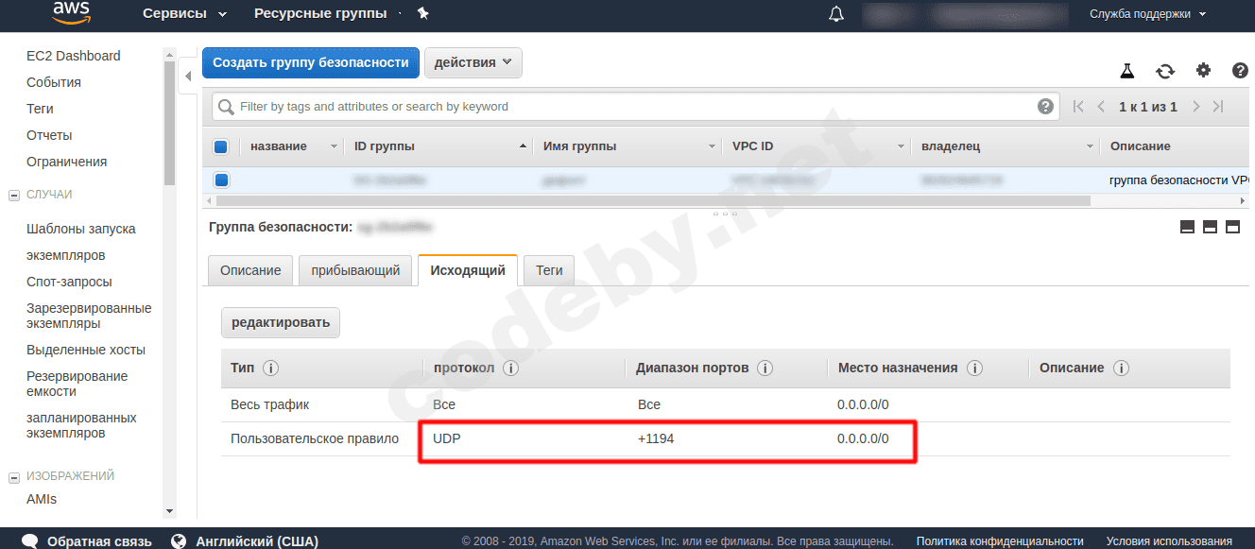Open Отчеты in sidebar
The height and width of the screenshot is (549, 1255).
click(49, 135)
